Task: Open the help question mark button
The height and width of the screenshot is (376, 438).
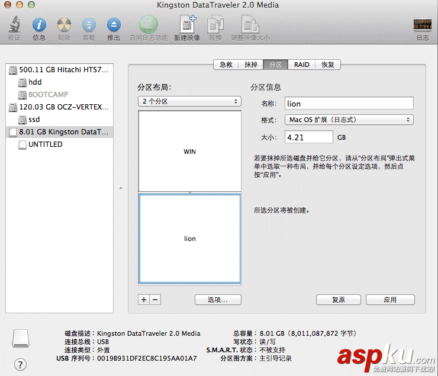Action: (x=20, y=365)
